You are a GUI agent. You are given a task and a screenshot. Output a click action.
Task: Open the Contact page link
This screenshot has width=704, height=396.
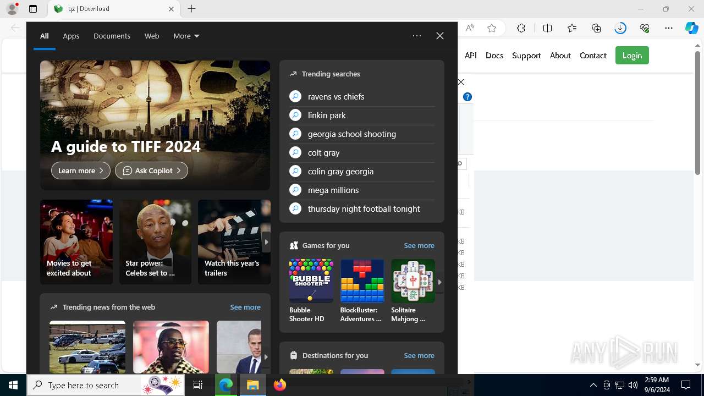click(x=593, y=56)
